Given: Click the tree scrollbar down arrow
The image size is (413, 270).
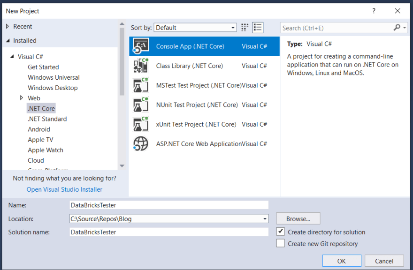Looking at the screenshot, I should click(x=122, y=166).
